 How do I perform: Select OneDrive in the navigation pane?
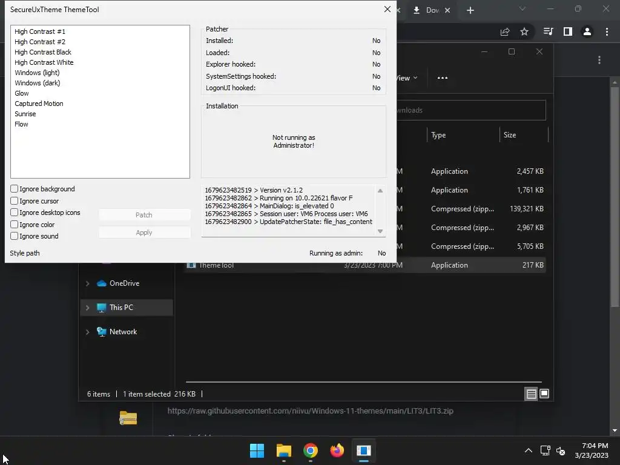coord(124,283)
